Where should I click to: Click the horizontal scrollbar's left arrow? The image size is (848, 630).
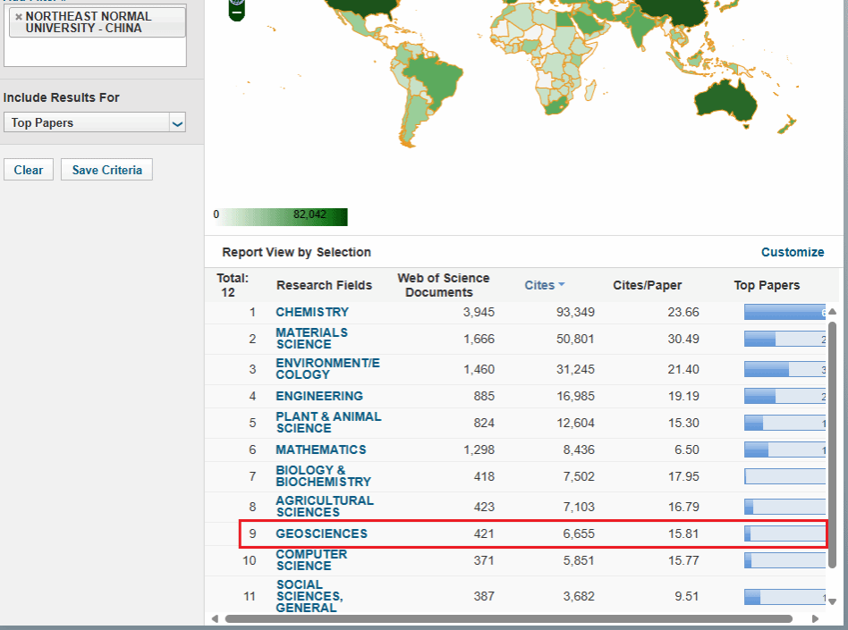pyautogui.click(x=215, y=618)
